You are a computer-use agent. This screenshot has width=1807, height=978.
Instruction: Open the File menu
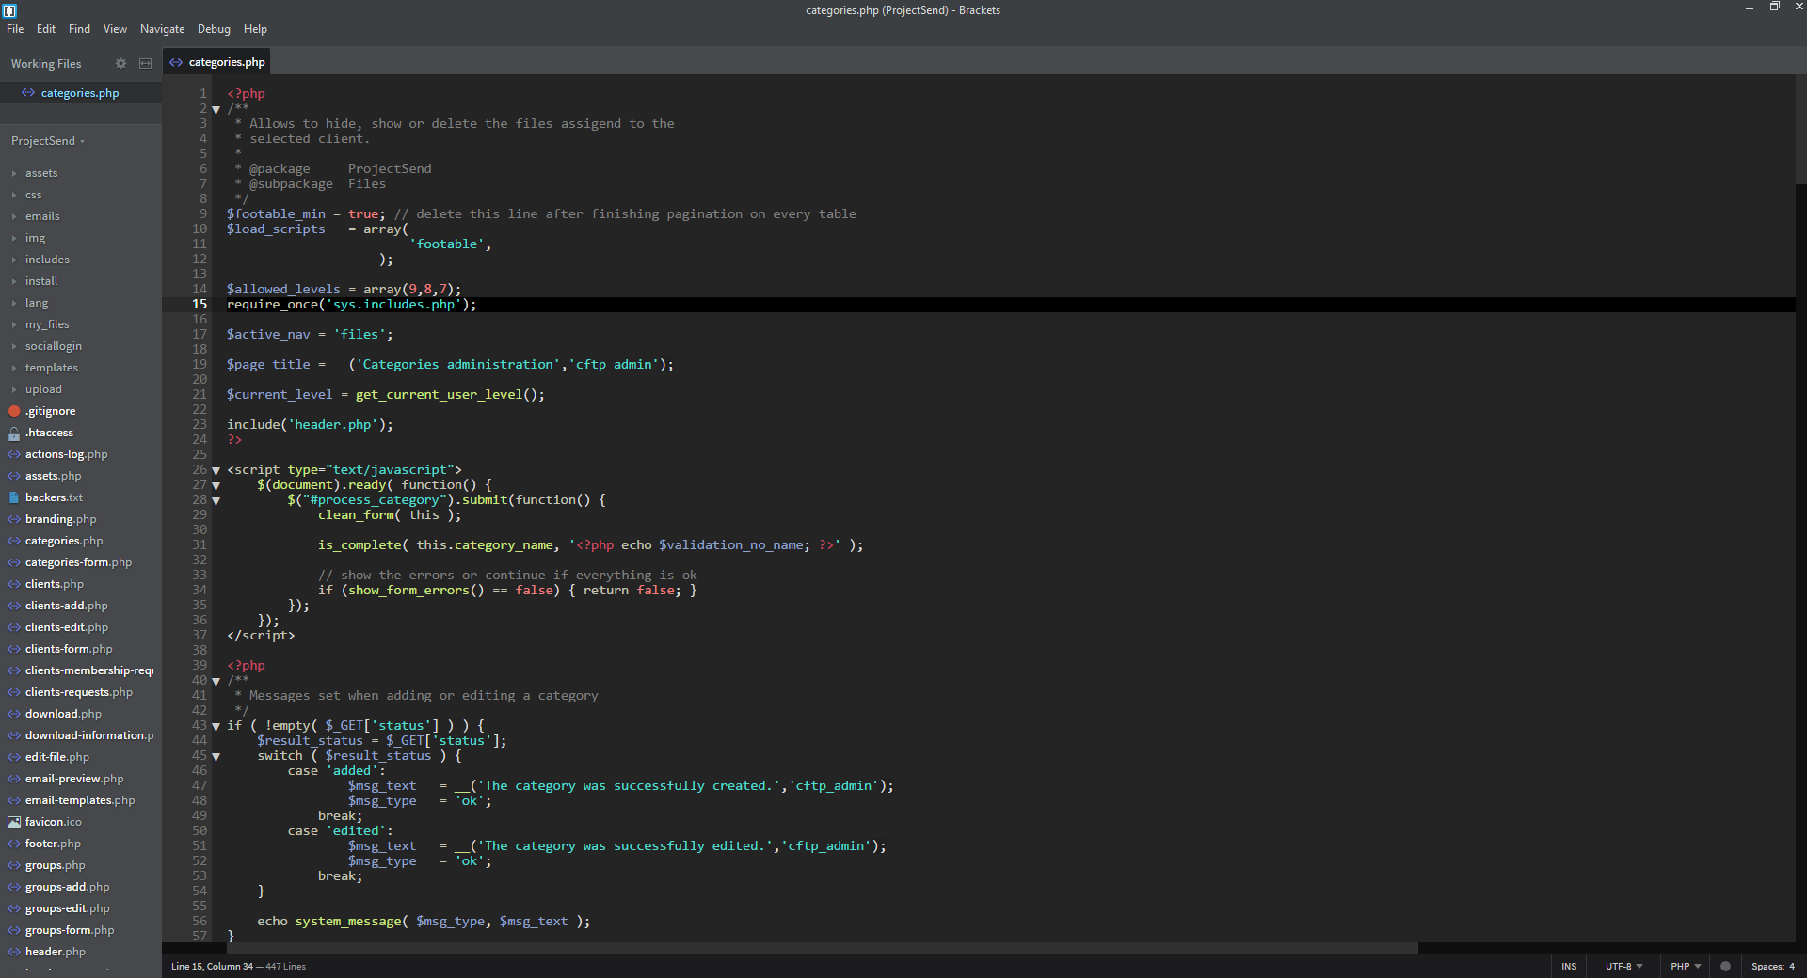(x=15, y=29)
